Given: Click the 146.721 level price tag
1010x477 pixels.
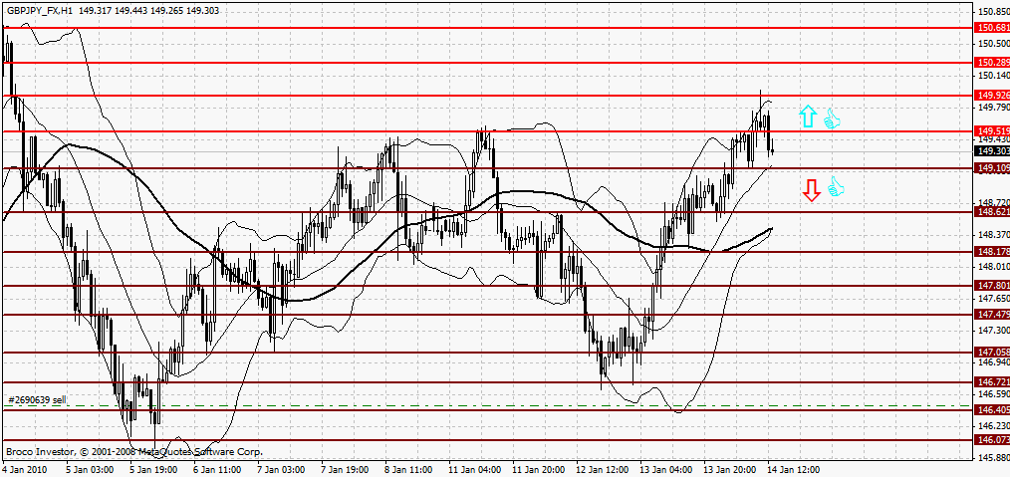Looking at the screenshot, I should (992, 382).
